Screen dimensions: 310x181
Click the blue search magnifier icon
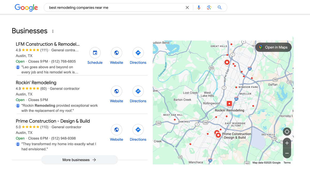219,7
